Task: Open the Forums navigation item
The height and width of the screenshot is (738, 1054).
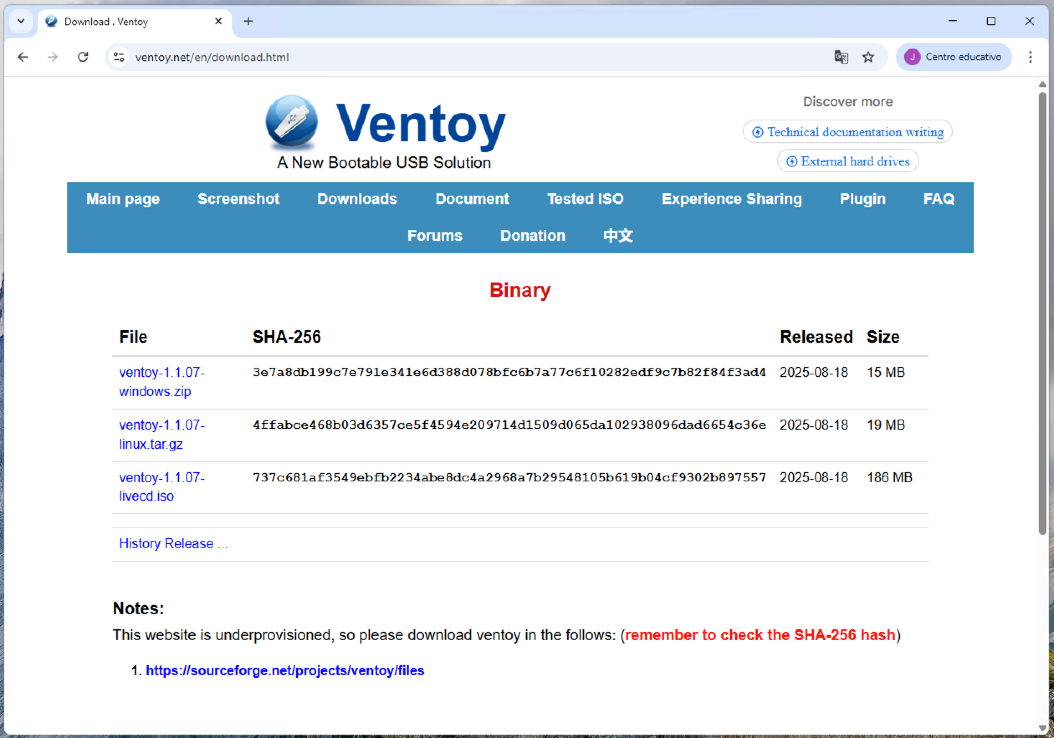Action: 435,235
